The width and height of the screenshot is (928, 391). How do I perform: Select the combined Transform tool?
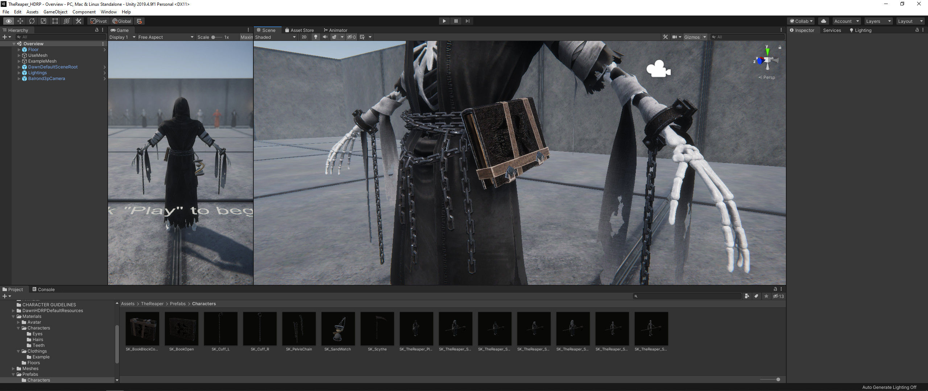[x=67, y=21]
